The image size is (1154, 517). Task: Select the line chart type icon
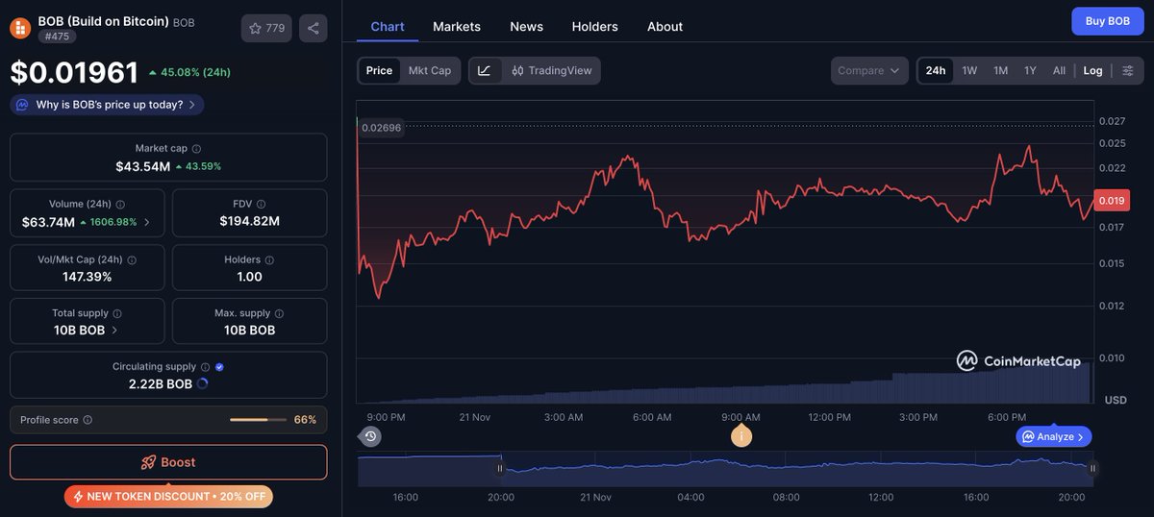485,70
